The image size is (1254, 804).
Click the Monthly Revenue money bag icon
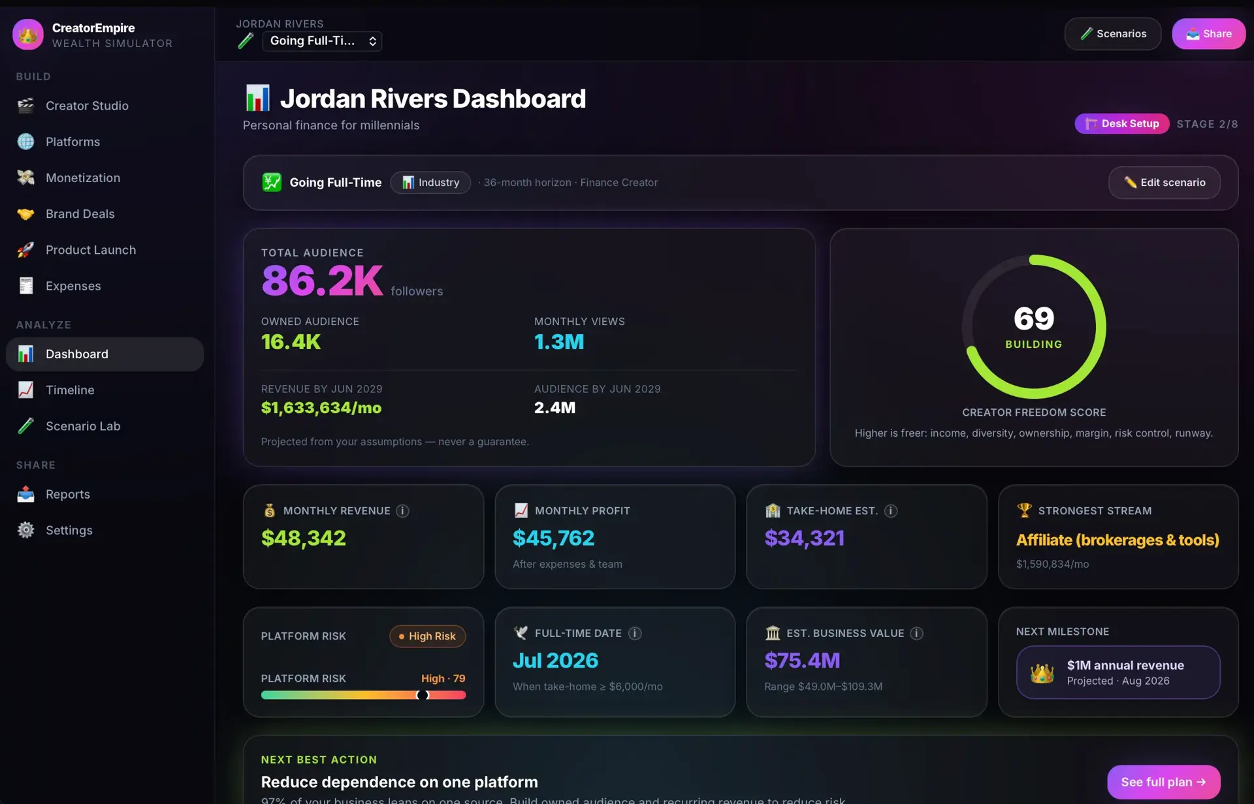click(269, 511)
